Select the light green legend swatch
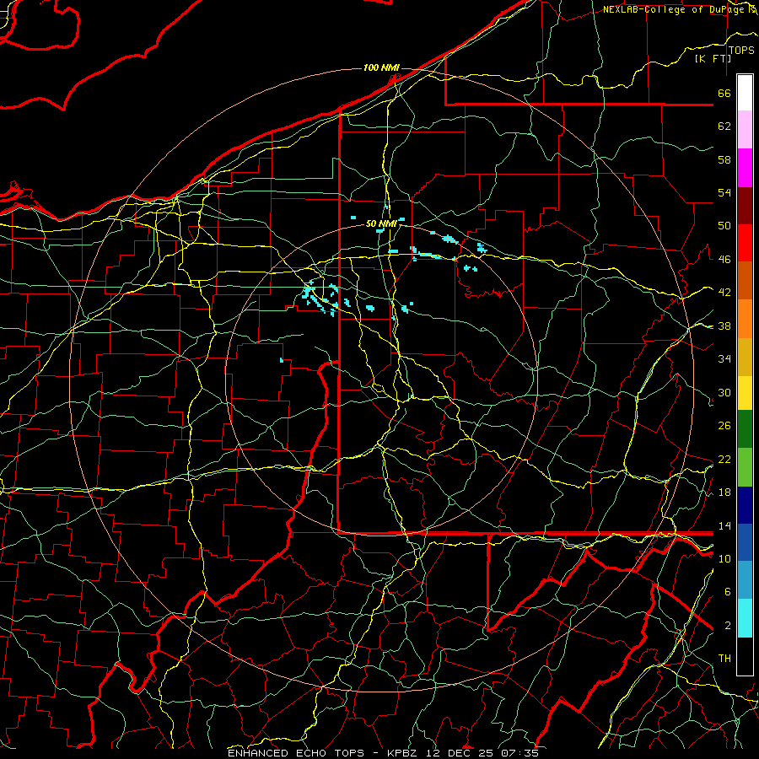Screen dimensions: 759x759 (745, 467)
